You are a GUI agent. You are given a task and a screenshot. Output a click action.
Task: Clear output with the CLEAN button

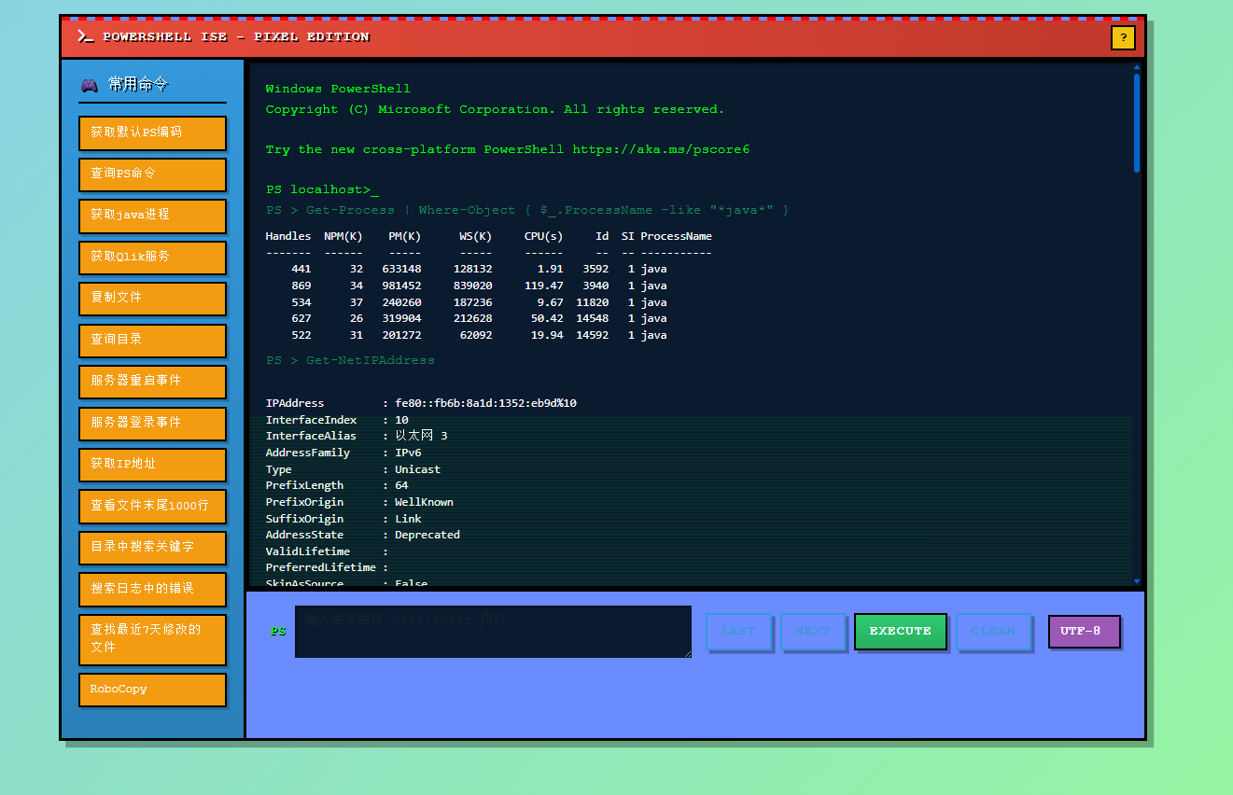(993, 631)
